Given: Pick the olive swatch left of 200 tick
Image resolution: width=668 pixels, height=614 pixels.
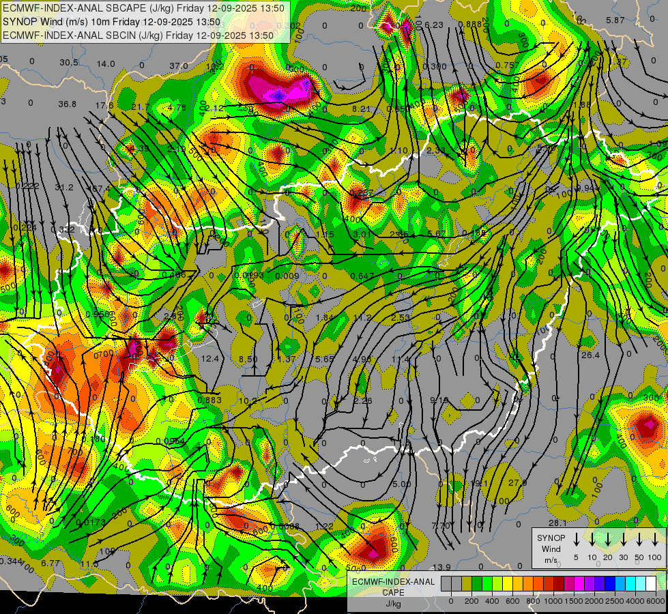Looking at the screenshot, I should click(467, 583).
